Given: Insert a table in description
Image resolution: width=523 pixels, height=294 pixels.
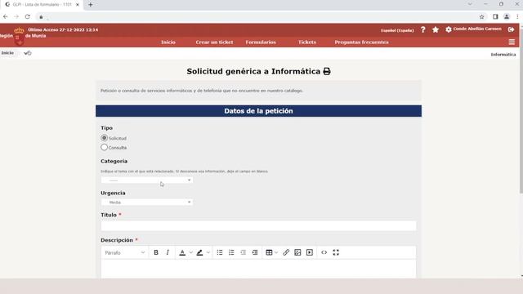Looking at the screenshot, I should tap(269, 252).
